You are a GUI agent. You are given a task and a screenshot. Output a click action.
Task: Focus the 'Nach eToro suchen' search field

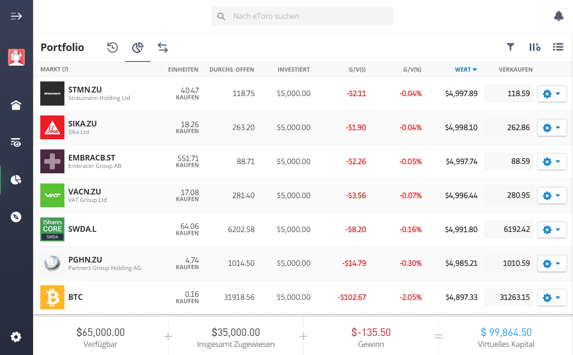[x=302, y=16]
